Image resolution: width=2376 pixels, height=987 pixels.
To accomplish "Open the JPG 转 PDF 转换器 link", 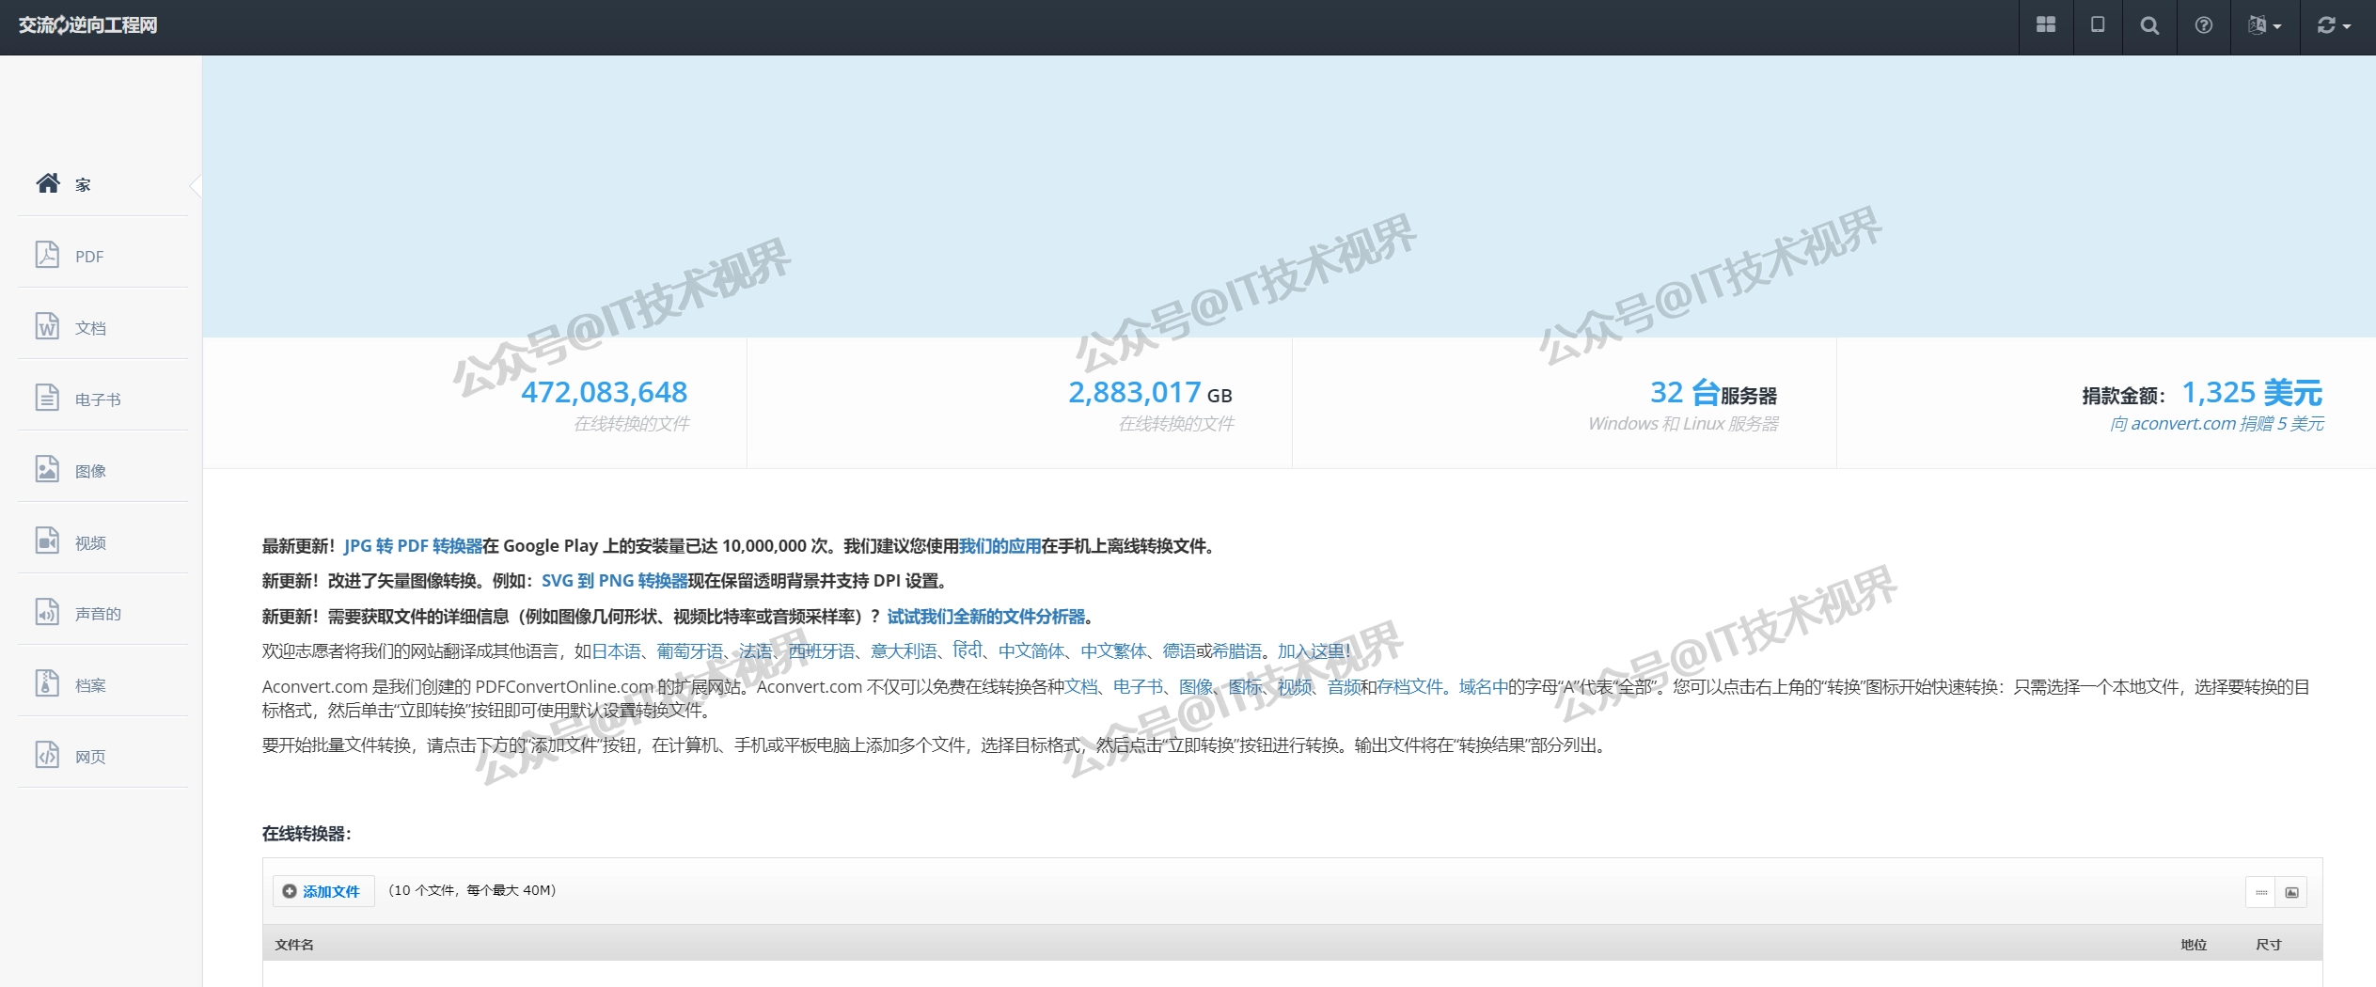I will tap(413, 546).
